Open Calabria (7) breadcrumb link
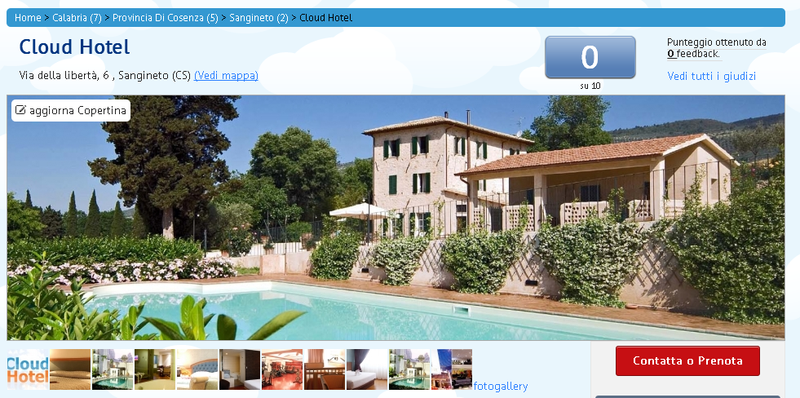Viewport: 800px width, 398px height. [77, 18]
